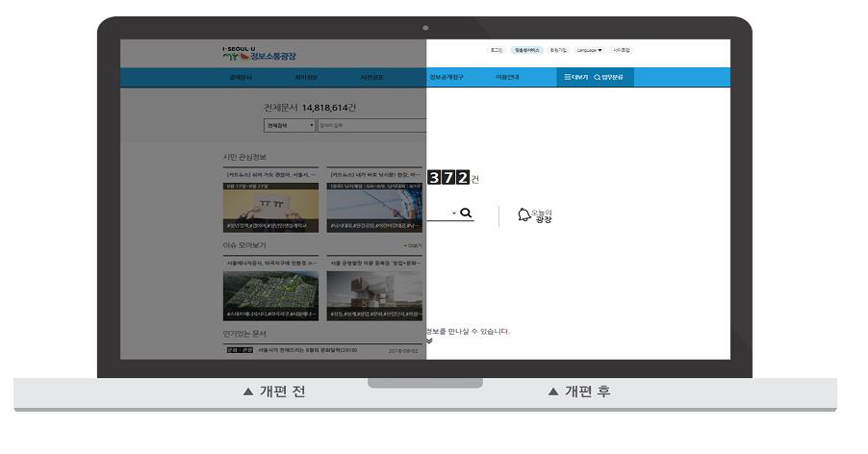Viewport: 868px width, 454px height.
Task: Click the search text field in old page
Action: (371, 126)
